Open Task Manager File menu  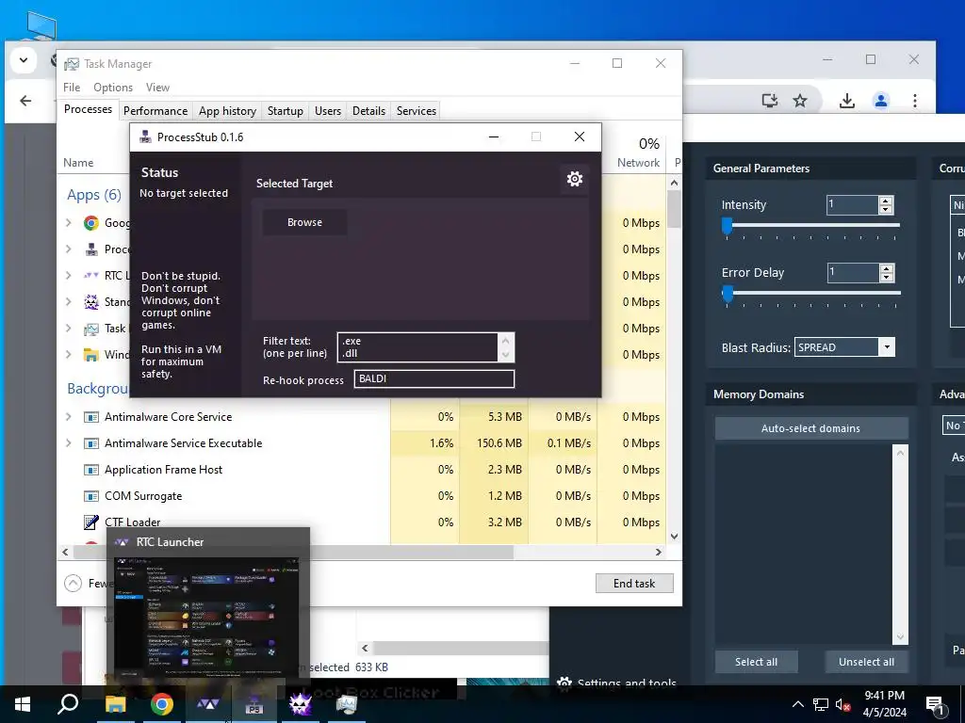[x=72, y=88]
